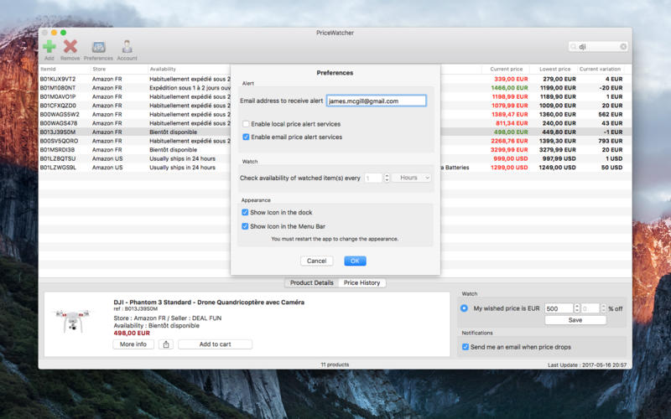Click the share icon beside More info
Image resolution: width=671 pixels, height=419 pixels.
click(x=166, y=344)
